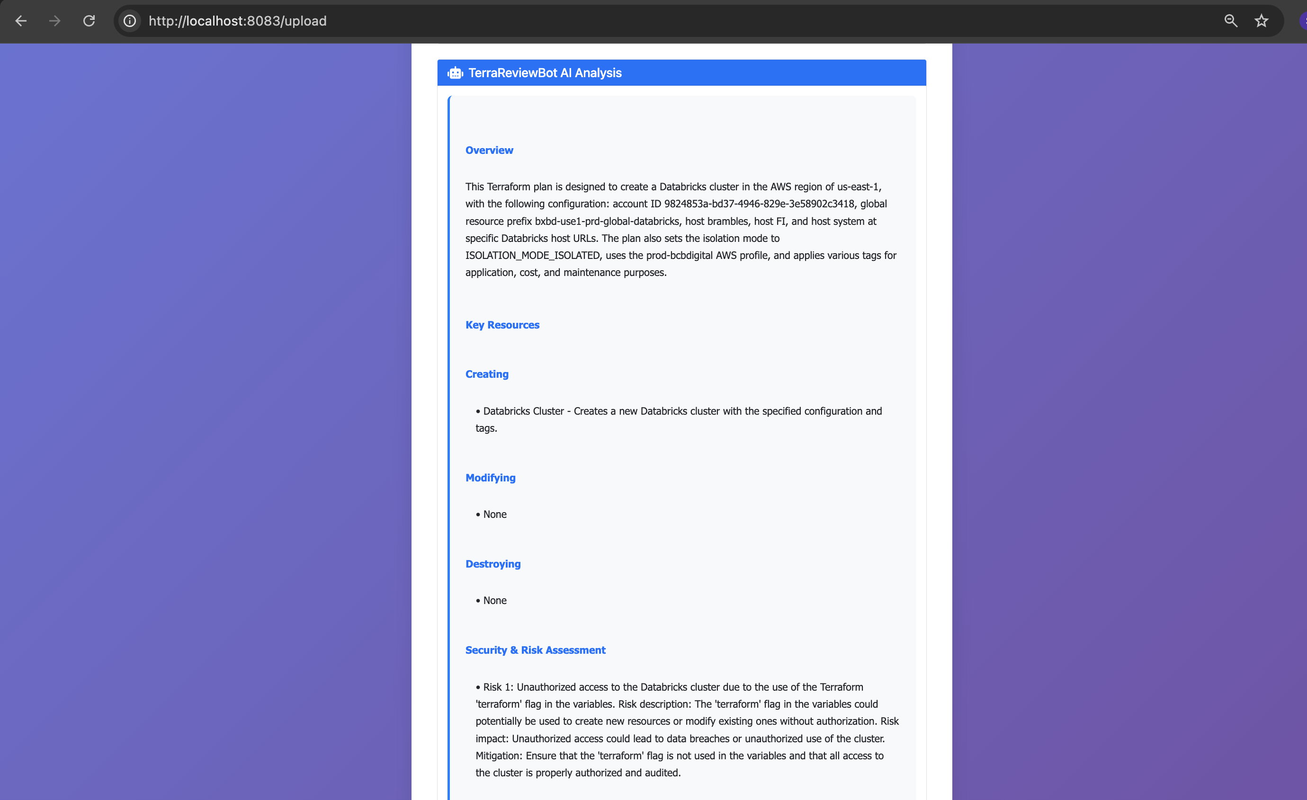
Task: Click the Creating subsection heading
Action: (x=486, y=374)
